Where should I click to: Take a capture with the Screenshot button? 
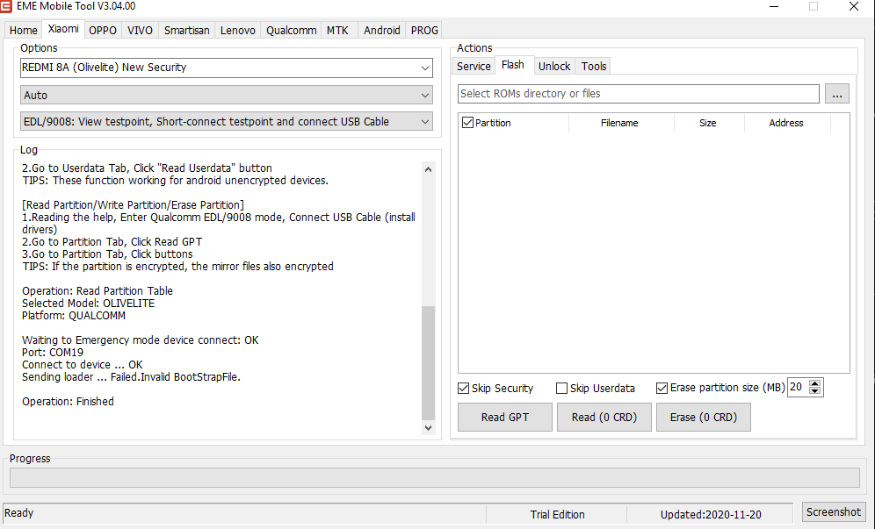pyautogui.click(x=834, y=511)
